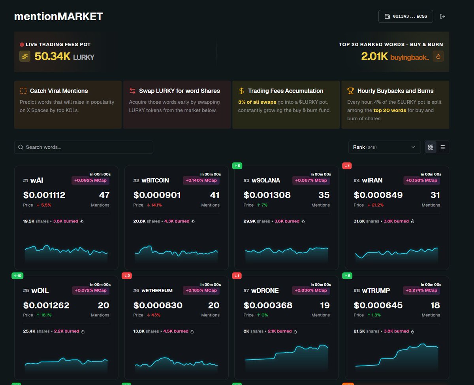Viewport: 474px width, 385px height.
Task: Click the green up-10 rank badge on wOIL
Action: click(18, 276)
